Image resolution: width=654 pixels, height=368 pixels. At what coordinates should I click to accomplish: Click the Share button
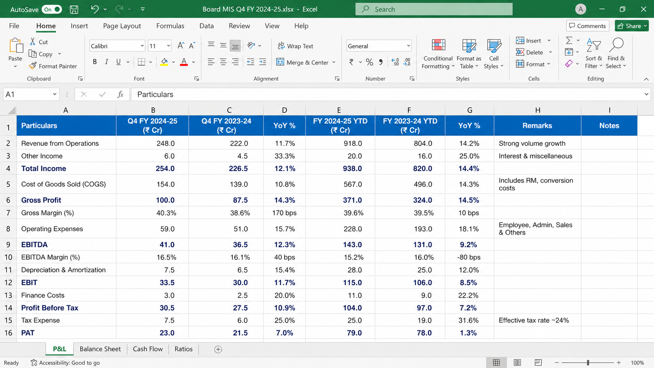pos(632,26)
